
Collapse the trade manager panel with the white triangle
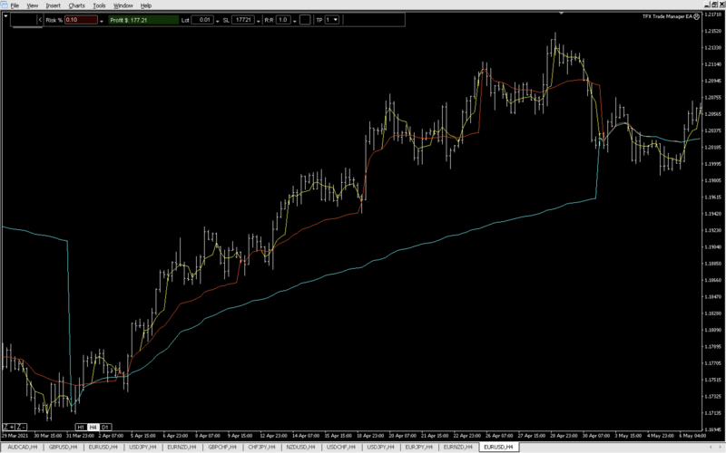(x=5, y=15)
